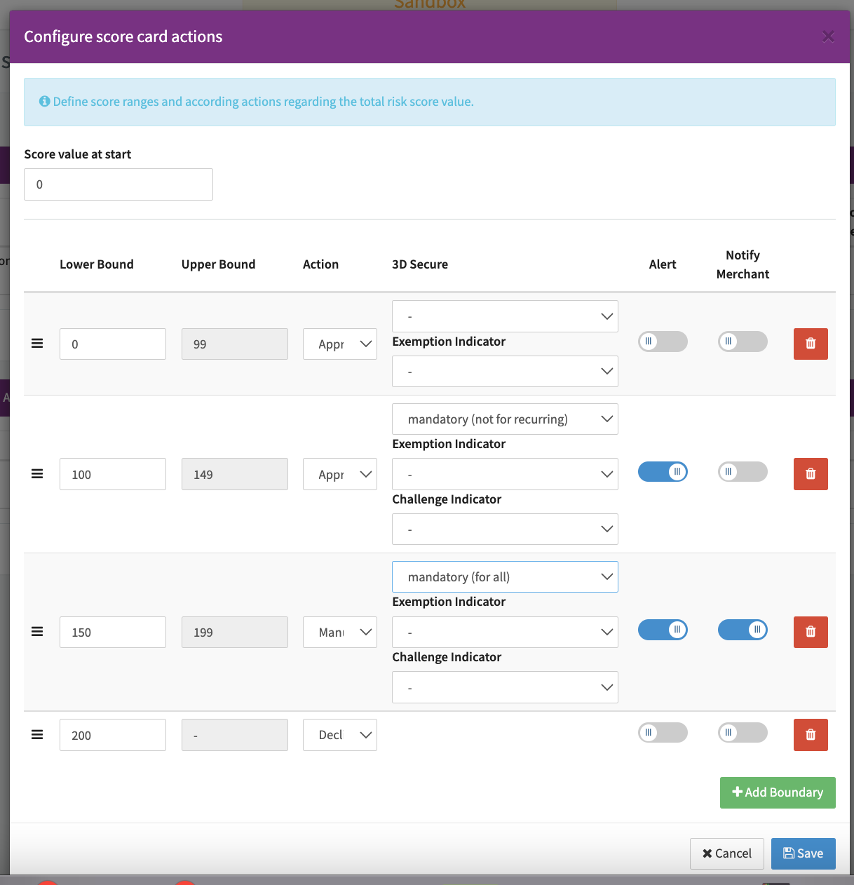Screen dimensions: 854x885
Task: Close the Configure score card actions dialog
Action: [x=828, y=36]
